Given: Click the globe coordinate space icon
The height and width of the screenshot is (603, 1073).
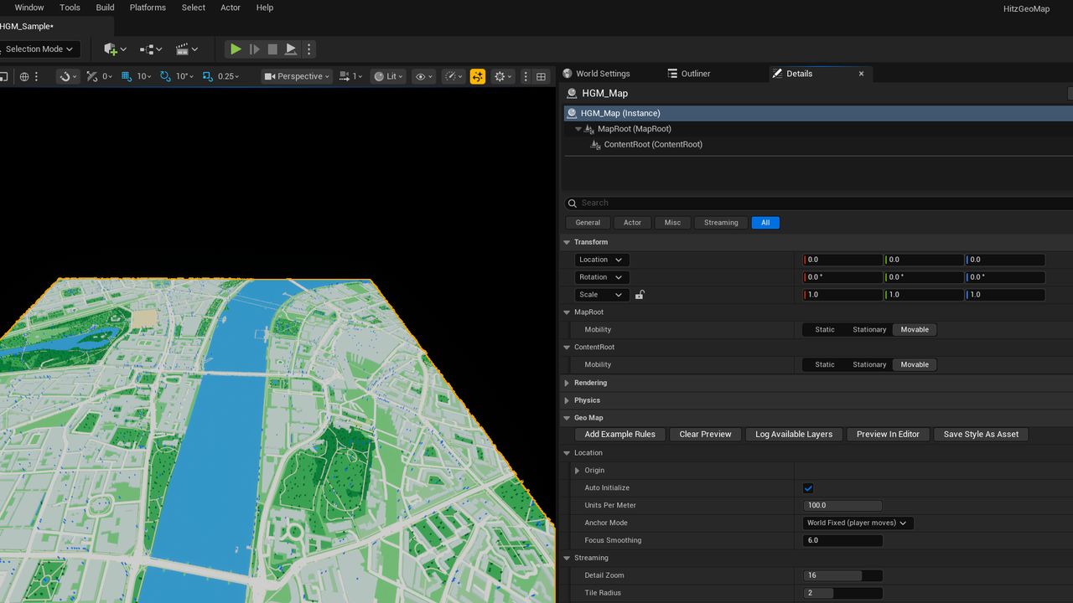Looking at the screenshot, I should (x=24, y=76).
